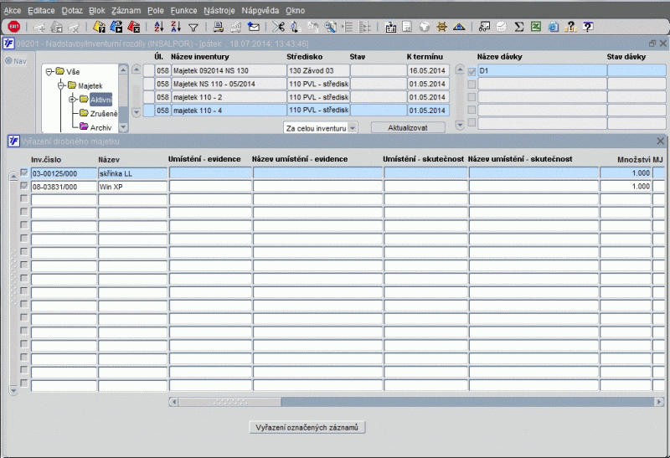The image size is (670, 458).
Task: Open the Akce menu
Action: click(13, 10)
